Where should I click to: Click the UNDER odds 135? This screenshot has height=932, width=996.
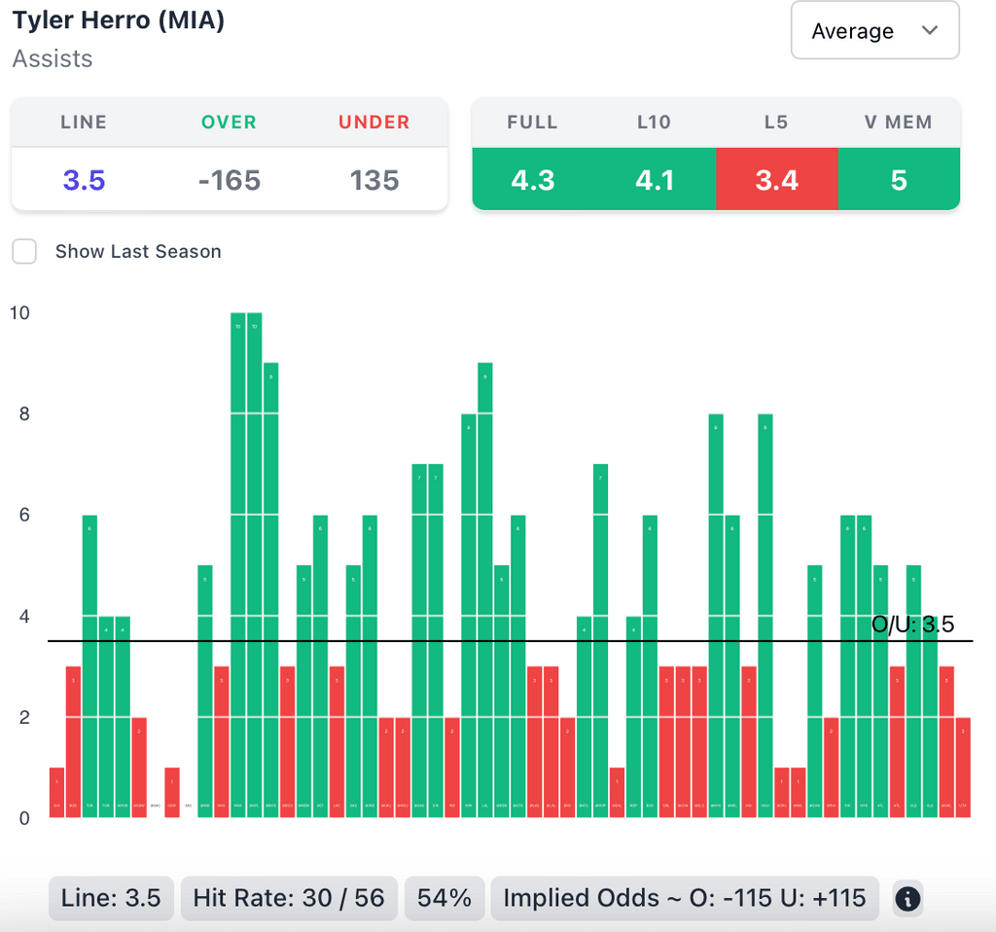(374, 180)
